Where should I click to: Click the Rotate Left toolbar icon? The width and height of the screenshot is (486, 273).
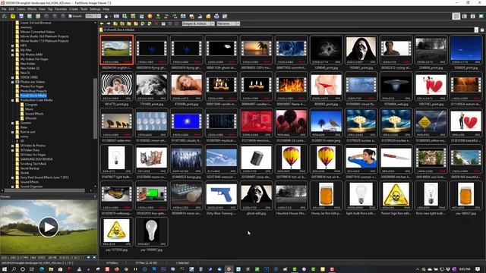[x=166, y=16]
